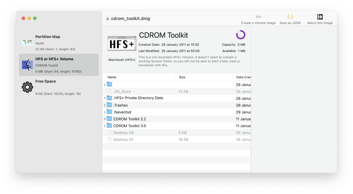Expand the CDROM Toolkit 2.2 folder
Screen dimensions: 353x194
tap(105, 119)
